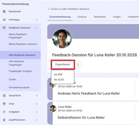Choose Als PDF export option
This screenshot has height=125, width=139.
pyautogui.click(x=58, y=74)
